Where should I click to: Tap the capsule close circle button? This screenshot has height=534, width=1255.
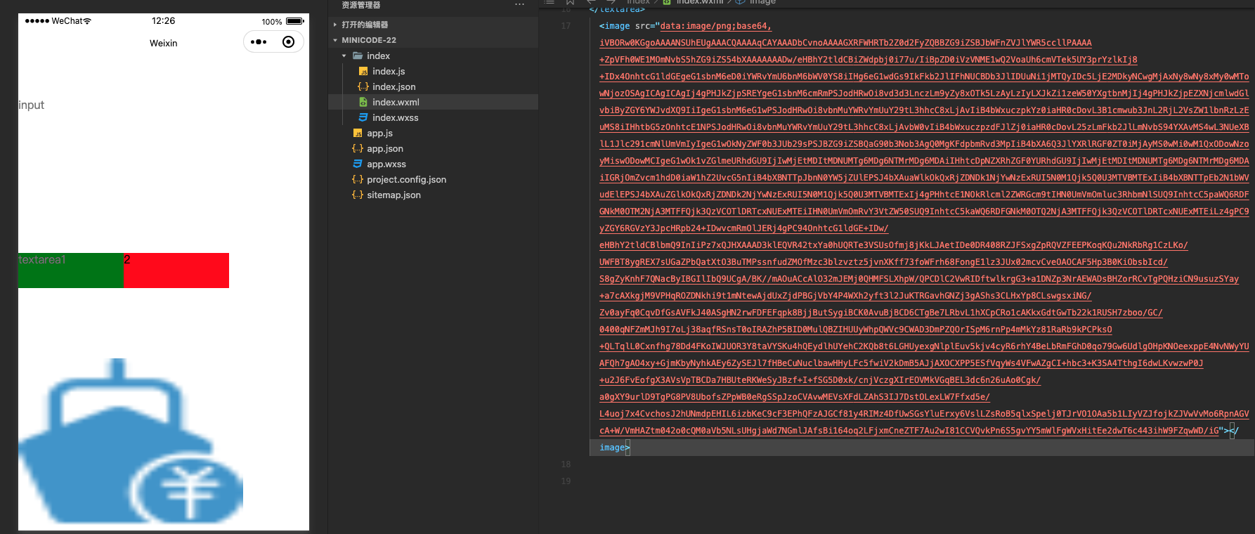(x=288, y=42)
